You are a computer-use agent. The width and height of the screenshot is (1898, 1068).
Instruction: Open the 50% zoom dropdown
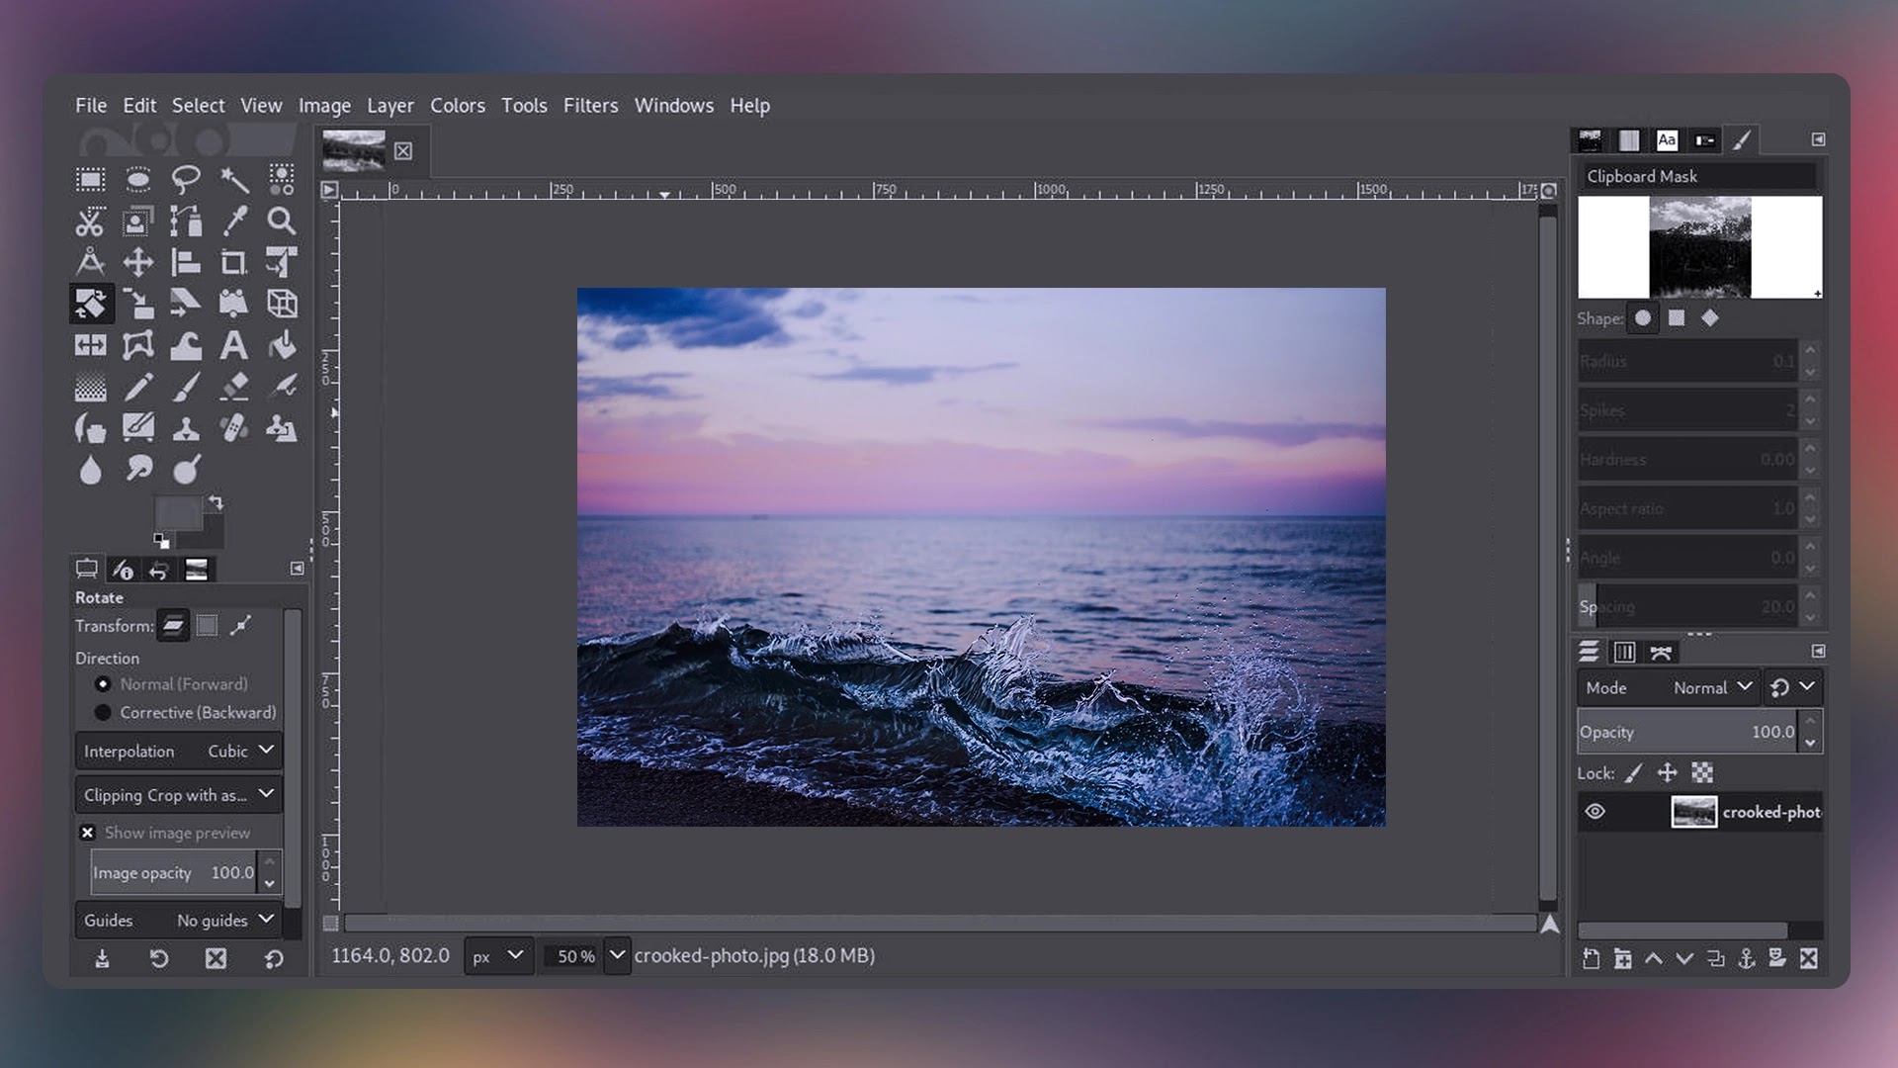coord(617,955)
